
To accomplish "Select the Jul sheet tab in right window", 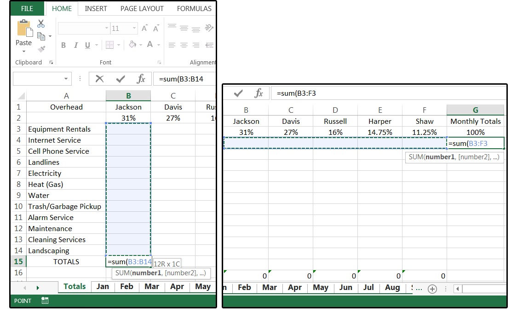I will coord(368,287).
